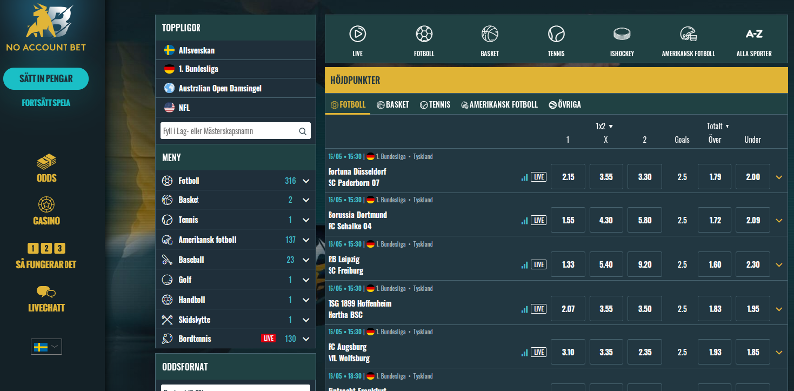The height and width of the screenshot is (391, 794).
Task: Open Casino section in sidebar
Action: (46, 211)
